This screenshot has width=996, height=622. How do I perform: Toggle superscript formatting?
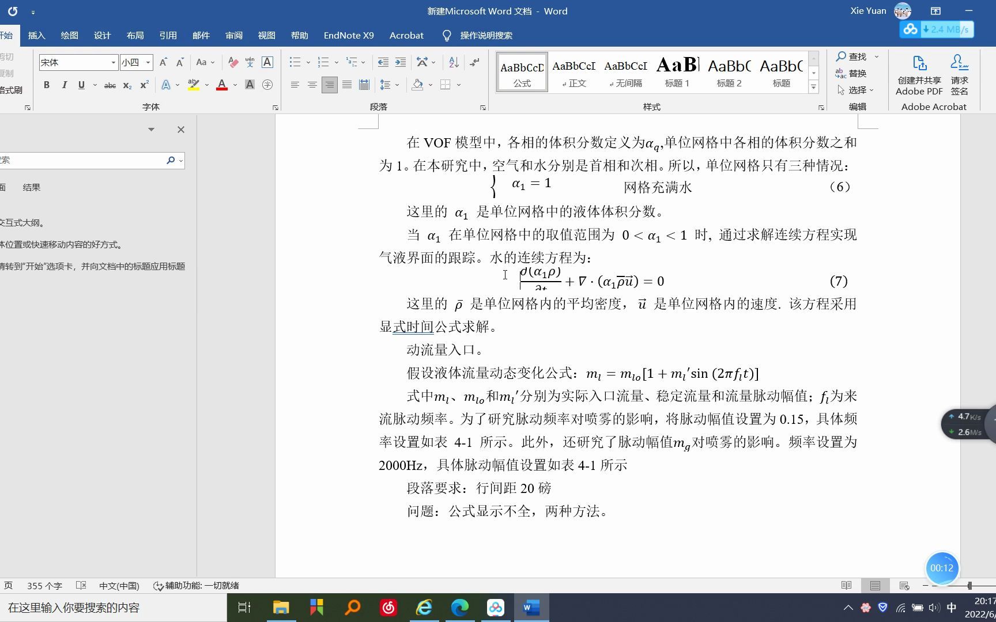144,85
